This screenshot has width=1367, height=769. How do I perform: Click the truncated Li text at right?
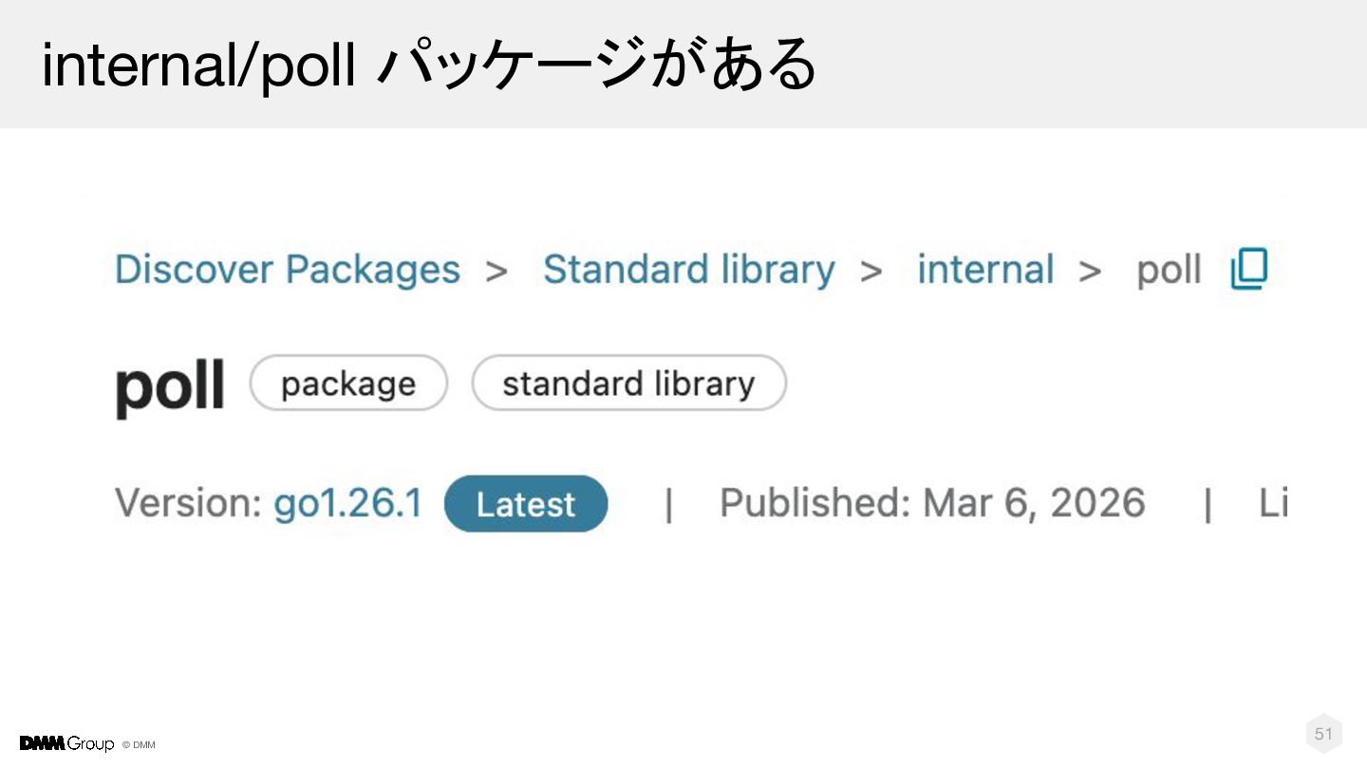pyautogui.click(x=1273, y=503)
